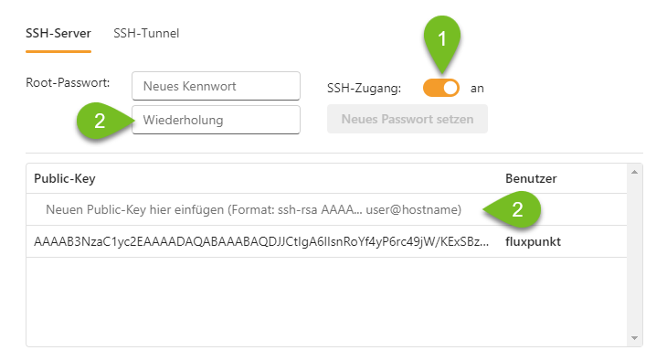Click the Public-Key column header
The width and height of the screenshot is (667, 361).
pyautogui.click(x=65, y=178)
